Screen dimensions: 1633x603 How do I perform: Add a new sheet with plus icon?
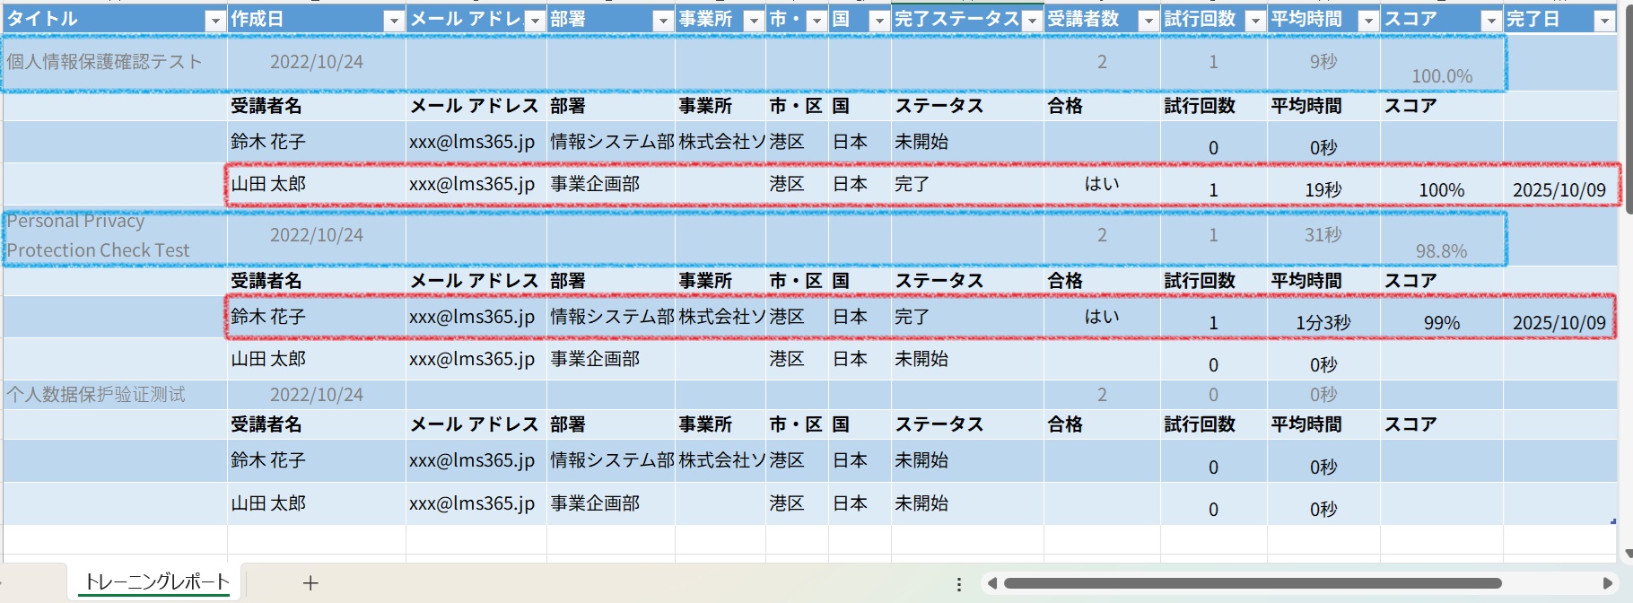310,583
